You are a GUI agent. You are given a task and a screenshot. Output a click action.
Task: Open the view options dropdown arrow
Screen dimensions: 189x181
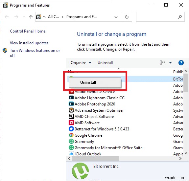[x=170, y=63]
